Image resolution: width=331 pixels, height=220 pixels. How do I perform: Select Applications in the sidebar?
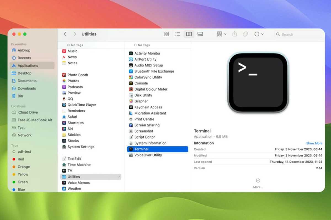tap(32, 66)
